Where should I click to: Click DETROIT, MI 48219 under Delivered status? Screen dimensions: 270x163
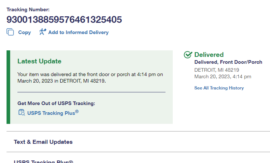pos(217,70)
